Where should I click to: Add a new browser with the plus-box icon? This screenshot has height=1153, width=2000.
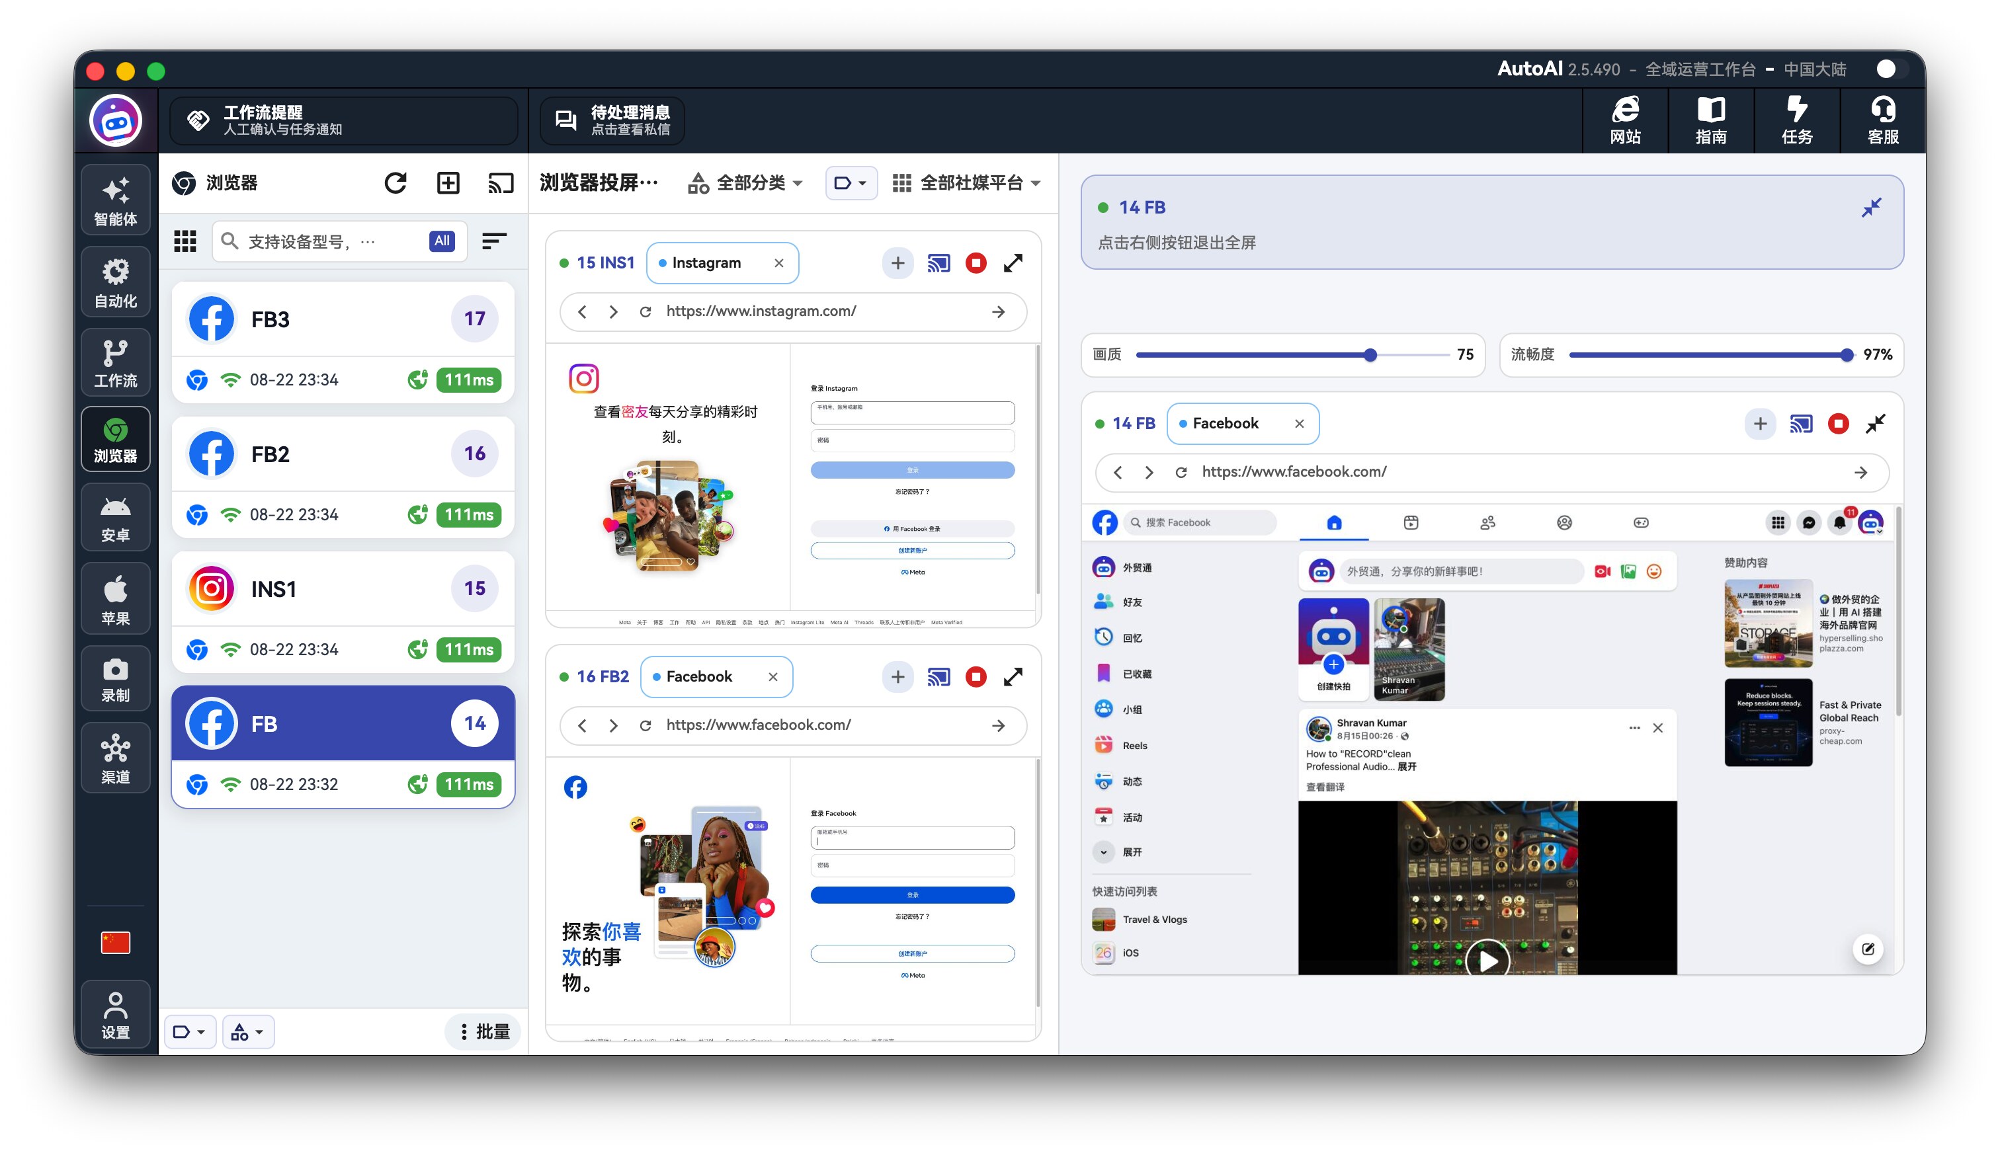tap(448, 183)
